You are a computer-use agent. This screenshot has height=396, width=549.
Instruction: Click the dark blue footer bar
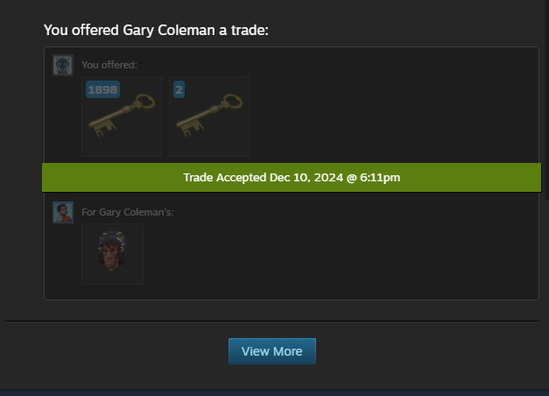click(275, 393)
